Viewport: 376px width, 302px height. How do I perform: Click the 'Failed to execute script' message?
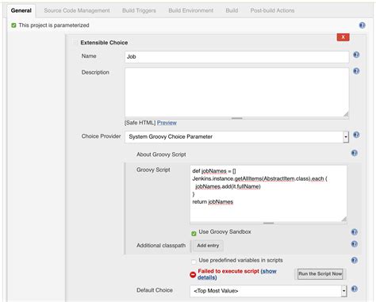coord(228,271)
